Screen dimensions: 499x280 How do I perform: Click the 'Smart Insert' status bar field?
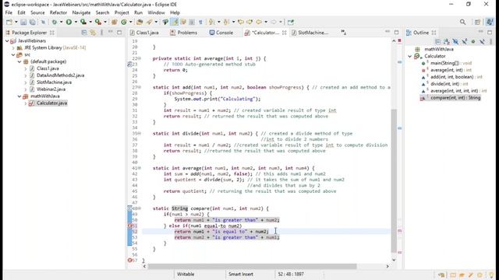(x=241, y=275)
